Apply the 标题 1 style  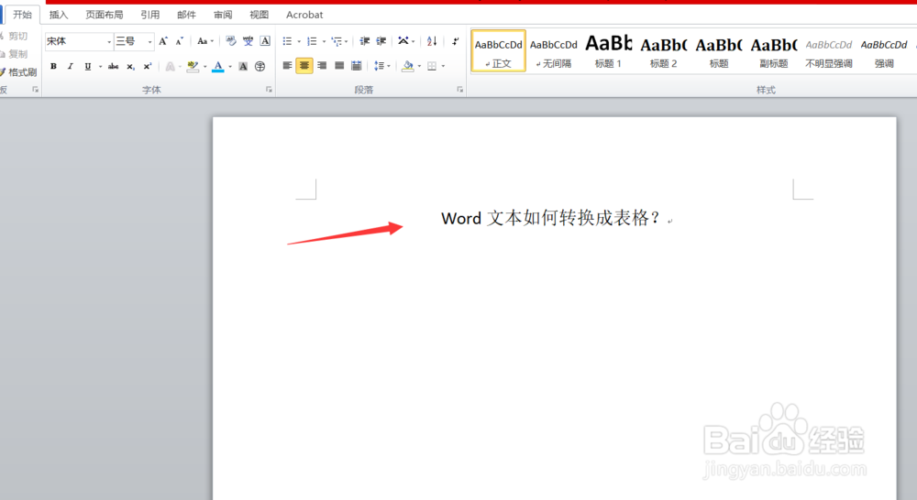608,50
